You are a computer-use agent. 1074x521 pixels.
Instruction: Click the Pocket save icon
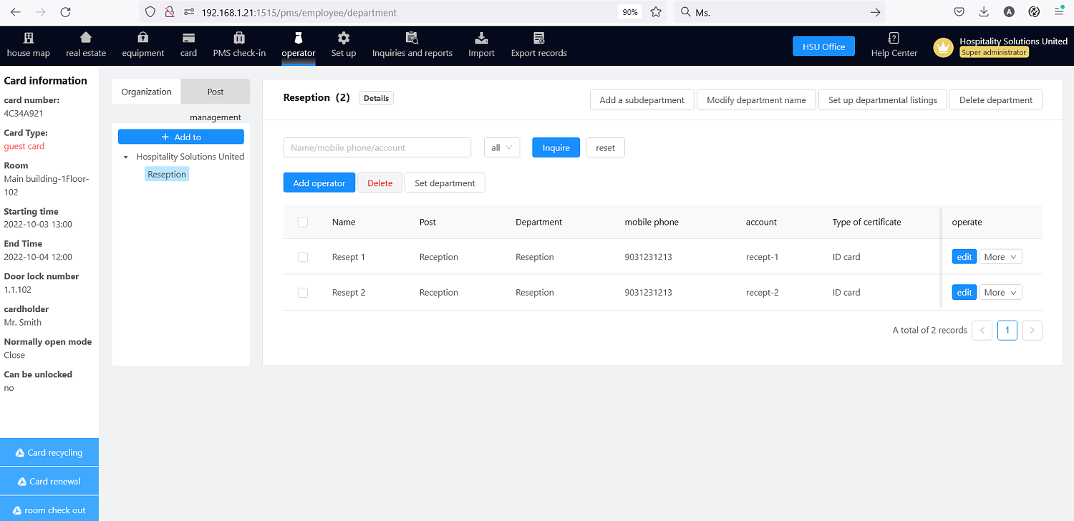click(959, 12)
